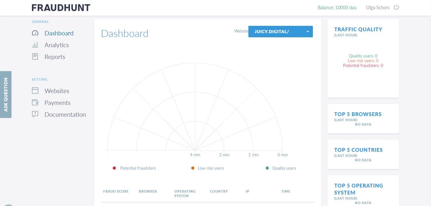Open the Websites section icon

[35, 91]
